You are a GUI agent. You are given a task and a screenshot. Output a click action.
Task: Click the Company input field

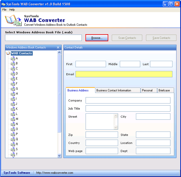[128, 100]
